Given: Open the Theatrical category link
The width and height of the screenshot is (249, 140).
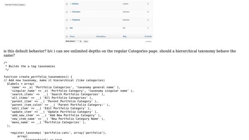Looking at the screenshot, I should [x=76, y=20].
